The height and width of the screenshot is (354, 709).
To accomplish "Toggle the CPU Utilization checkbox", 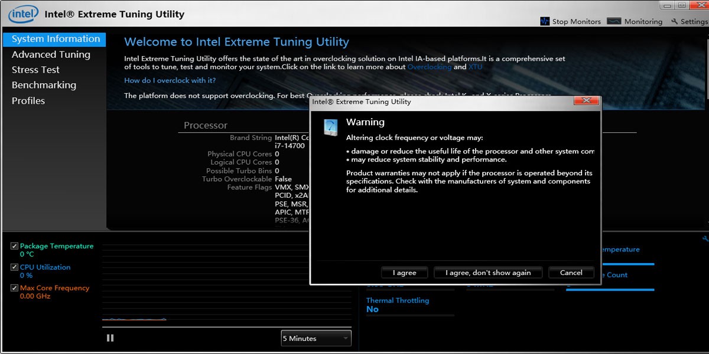I will pos(15,267).
